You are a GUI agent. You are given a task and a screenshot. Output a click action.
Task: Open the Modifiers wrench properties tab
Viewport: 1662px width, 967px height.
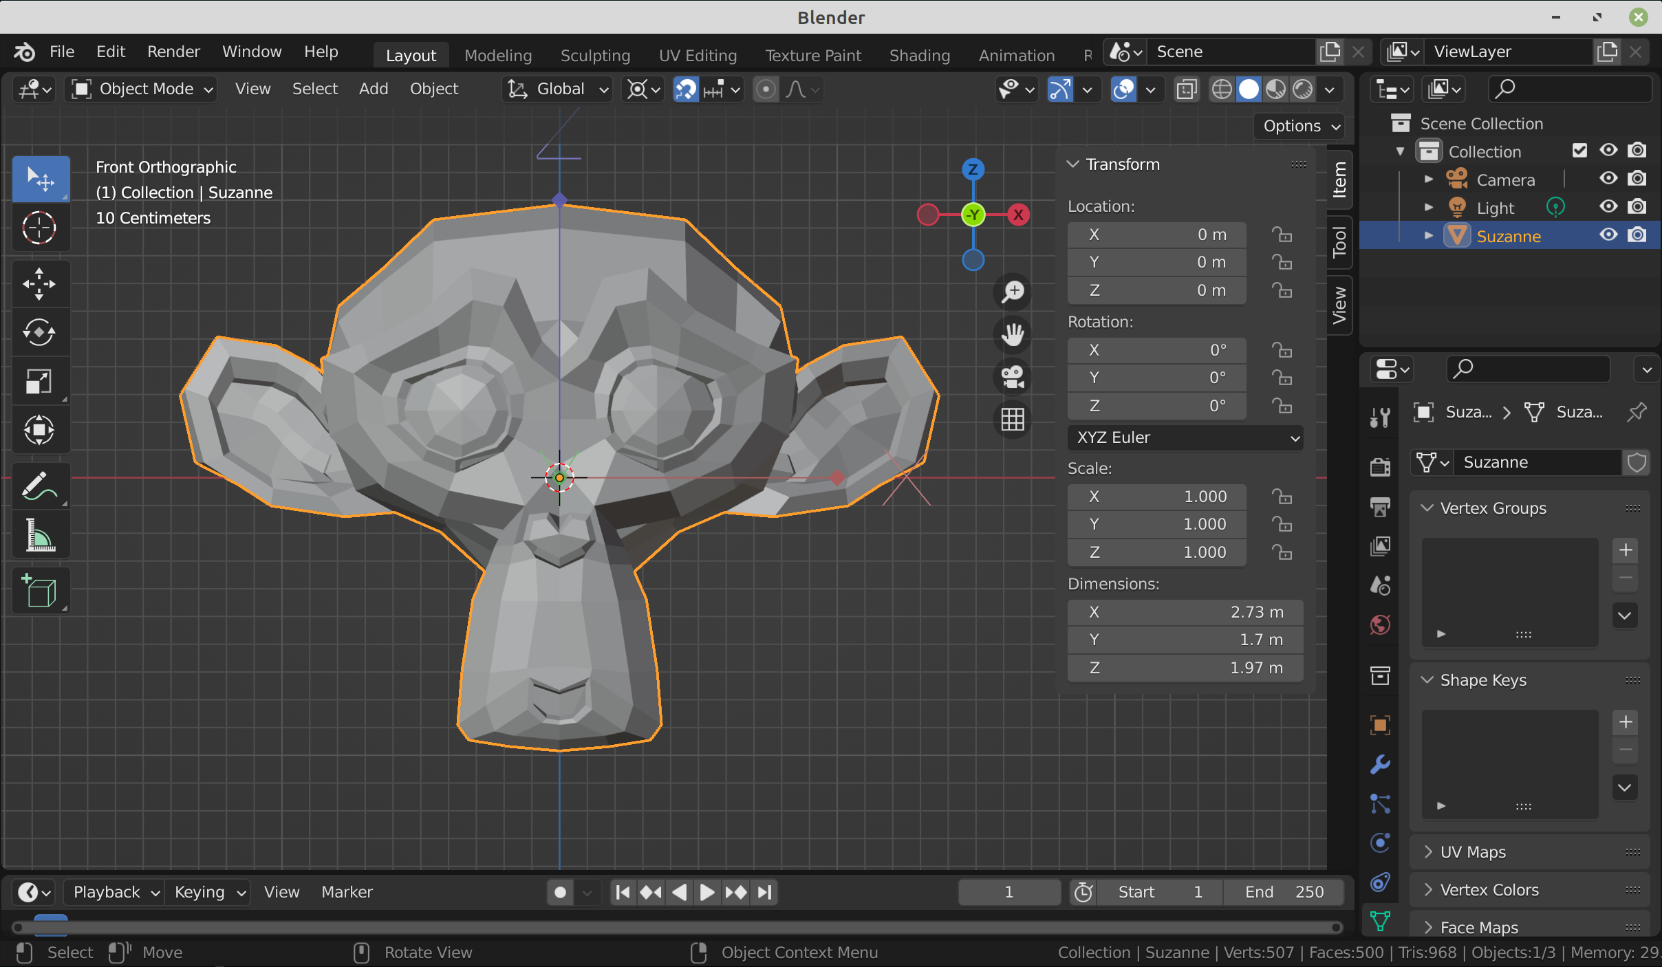1380,764
